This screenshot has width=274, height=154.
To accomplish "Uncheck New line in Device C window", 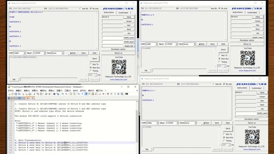I will point(224,137).
